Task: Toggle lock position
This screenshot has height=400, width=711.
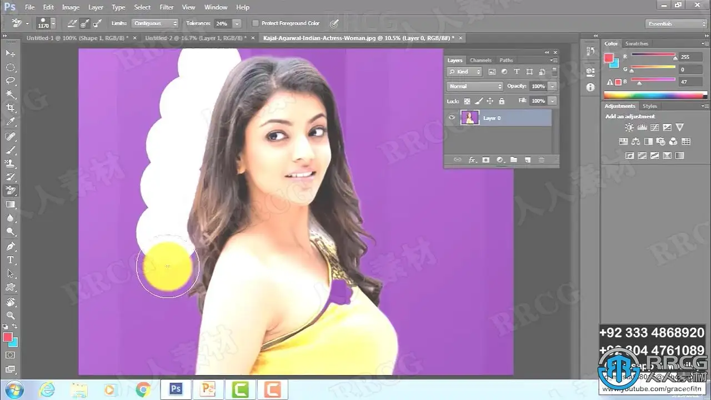Action: [490, 101]
